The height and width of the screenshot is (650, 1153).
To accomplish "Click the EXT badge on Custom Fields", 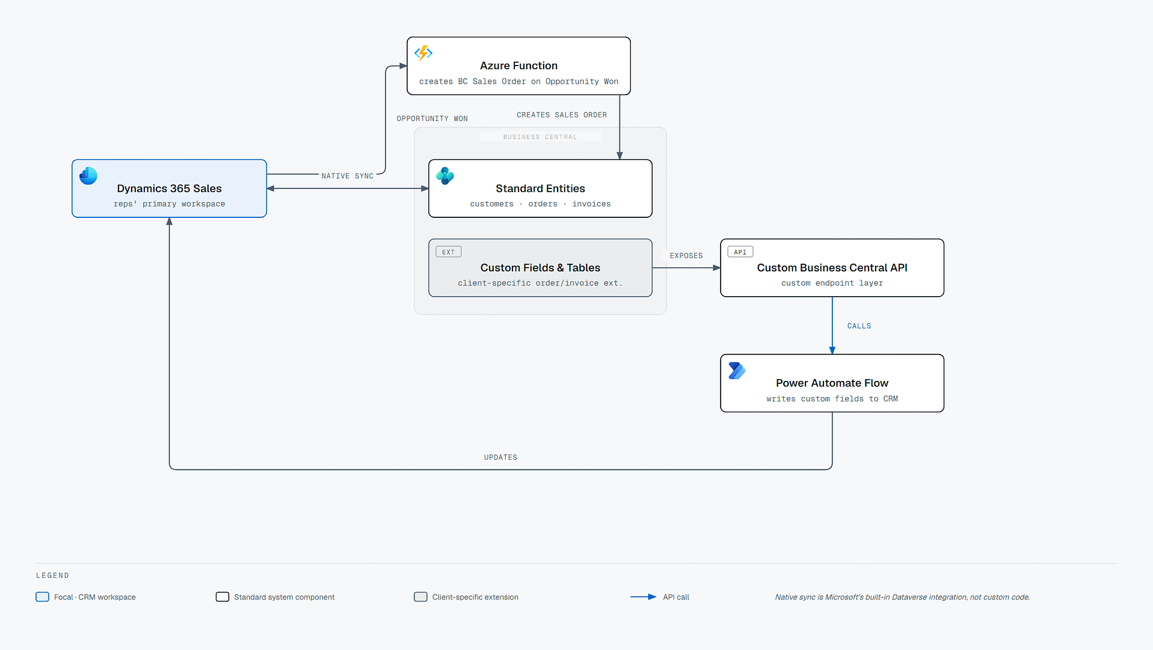I will [x=449, y=252].
